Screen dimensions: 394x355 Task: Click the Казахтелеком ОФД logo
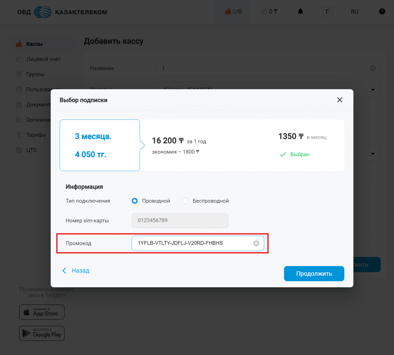[x=62, y=12]
